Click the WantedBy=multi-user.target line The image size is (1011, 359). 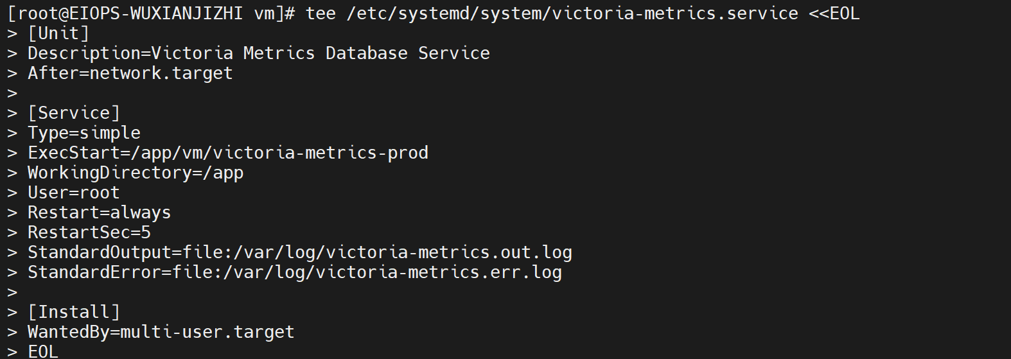click(161, 332)
